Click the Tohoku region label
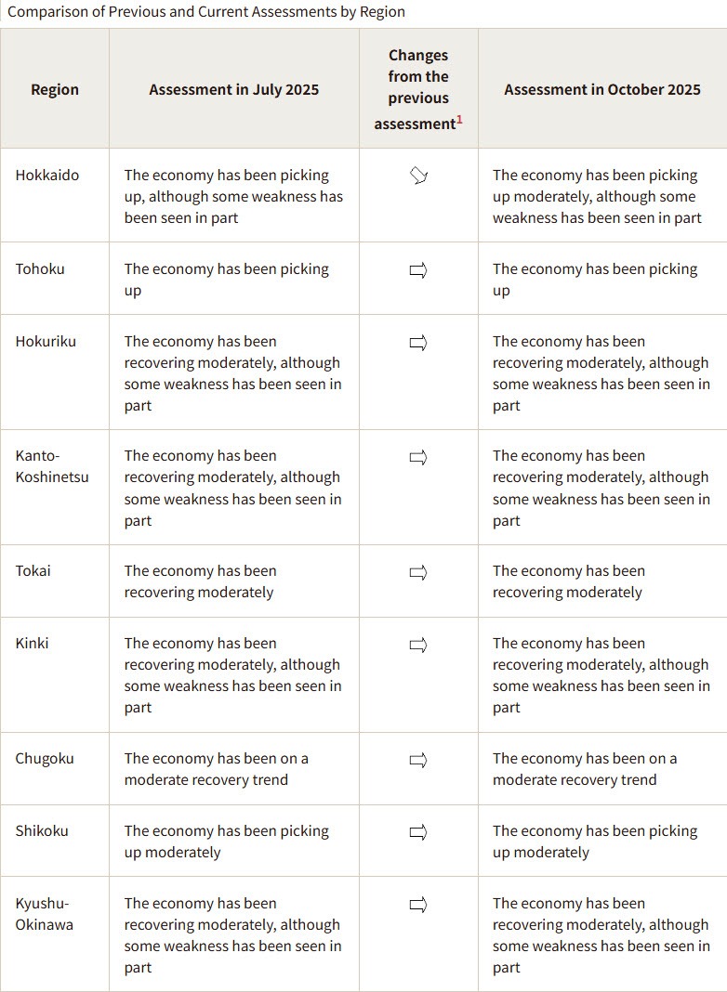 pos(41,269)
